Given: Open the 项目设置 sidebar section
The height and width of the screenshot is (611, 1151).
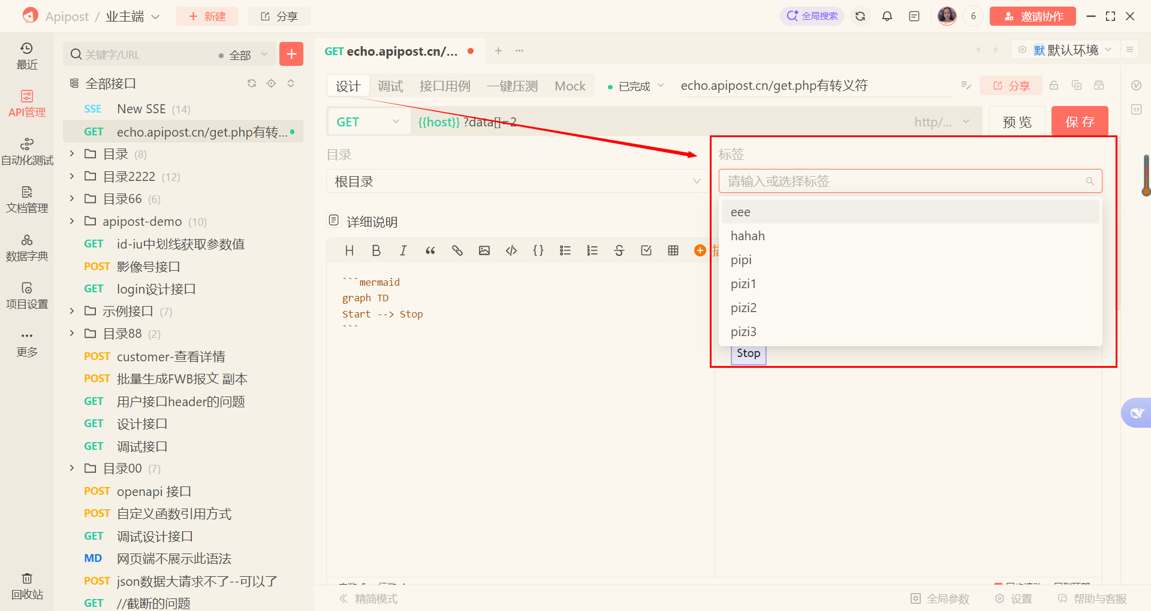Looking at the screenshot, I should coord(27,296).
